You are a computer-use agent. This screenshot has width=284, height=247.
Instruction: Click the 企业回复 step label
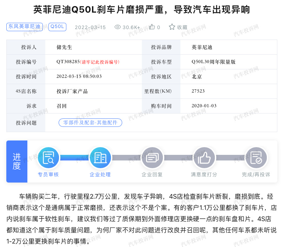pos(152,174)
